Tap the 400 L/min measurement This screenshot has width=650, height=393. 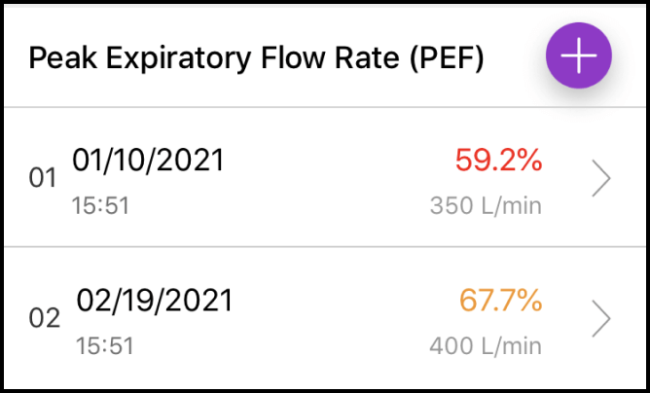coord(485,346)
